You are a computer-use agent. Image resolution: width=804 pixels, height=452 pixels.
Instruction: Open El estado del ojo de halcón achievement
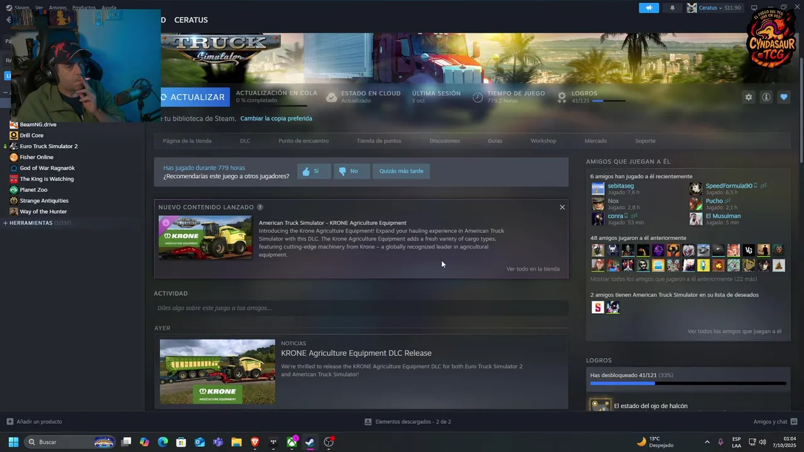(651, 406)
